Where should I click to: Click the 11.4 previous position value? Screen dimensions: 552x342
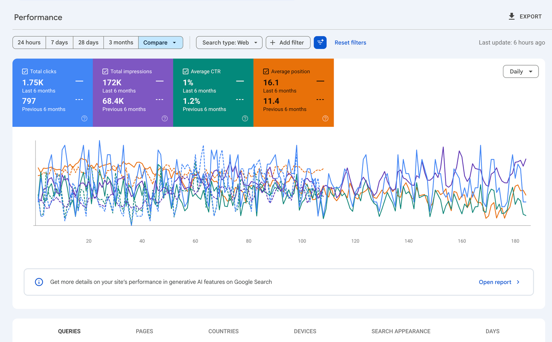[271, 101]
